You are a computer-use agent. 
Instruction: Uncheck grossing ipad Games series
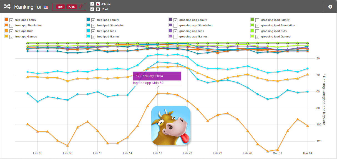point(257,37)
